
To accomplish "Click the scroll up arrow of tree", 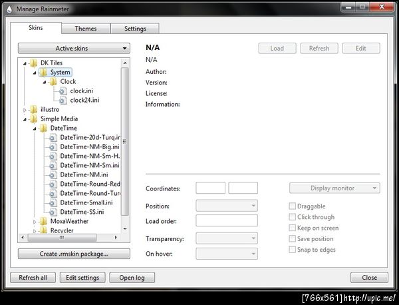I will tap(125, 63).
